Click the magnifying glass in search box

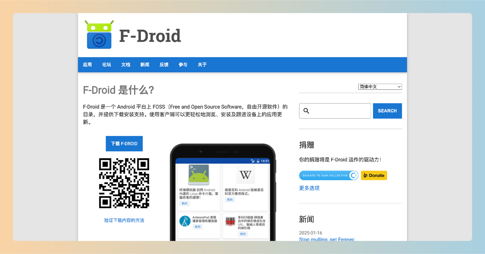[306, 110]
